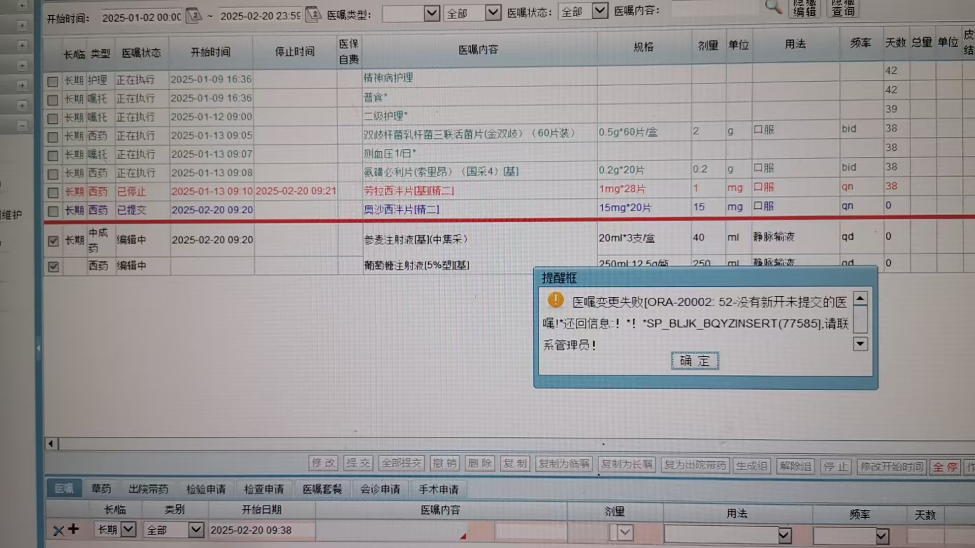Expand the 医嘱状态 dropdown
This screenshot has height=548, width=975.
click(x=600, y=10)
